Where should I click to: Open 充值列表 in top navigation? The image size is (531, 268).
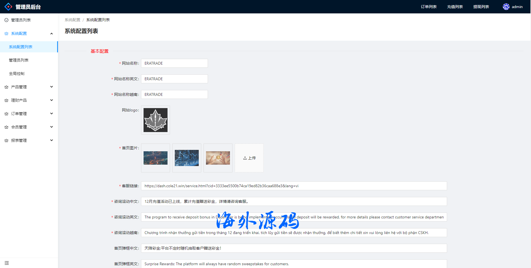(455, 7)
